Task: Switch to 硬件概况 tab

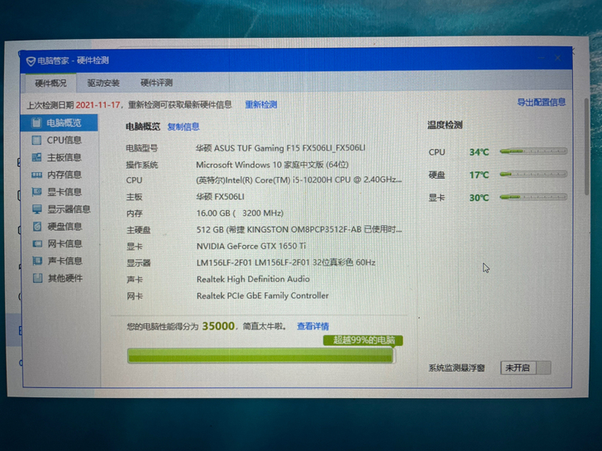Action: [x=50, y=83]
